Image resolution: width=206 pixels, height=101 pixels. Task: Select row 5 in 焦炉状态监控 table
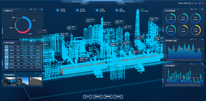coord(23,54)
